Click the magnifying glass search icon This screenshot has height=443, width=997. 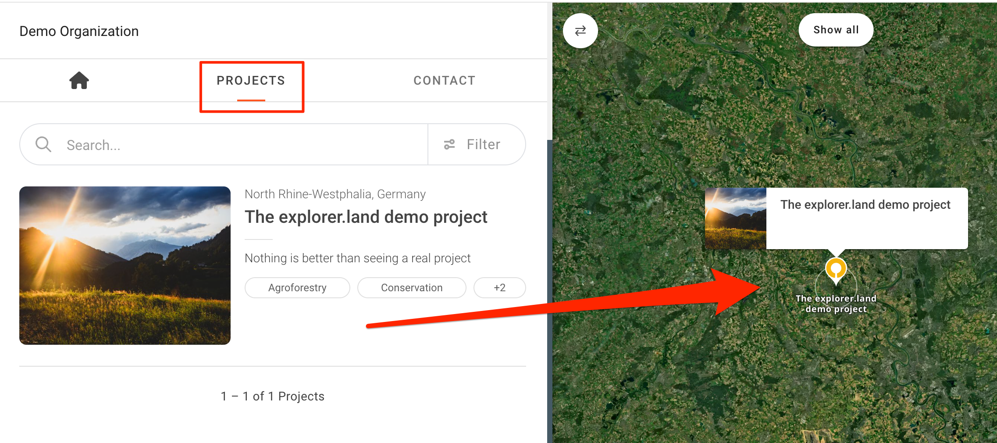(x=43, y=144)
